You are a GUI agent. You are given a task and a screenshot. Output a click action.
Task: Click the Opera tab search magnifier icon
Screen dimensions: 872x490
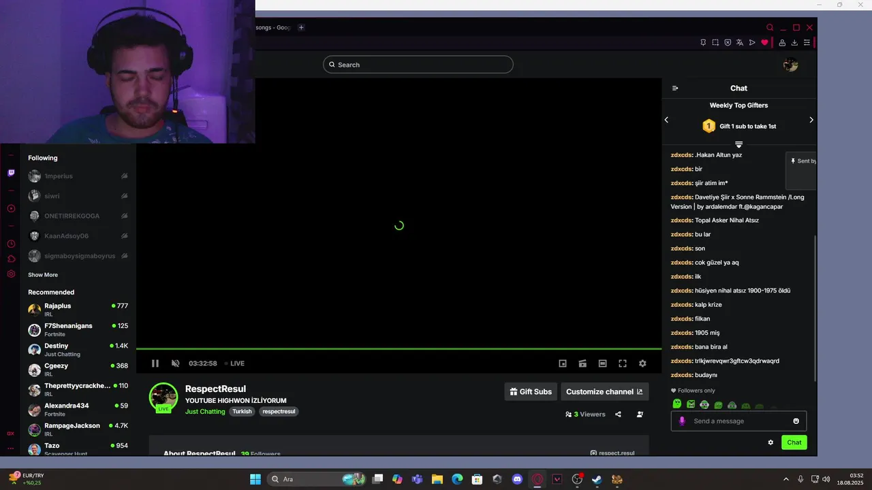(x=770, y=27)
